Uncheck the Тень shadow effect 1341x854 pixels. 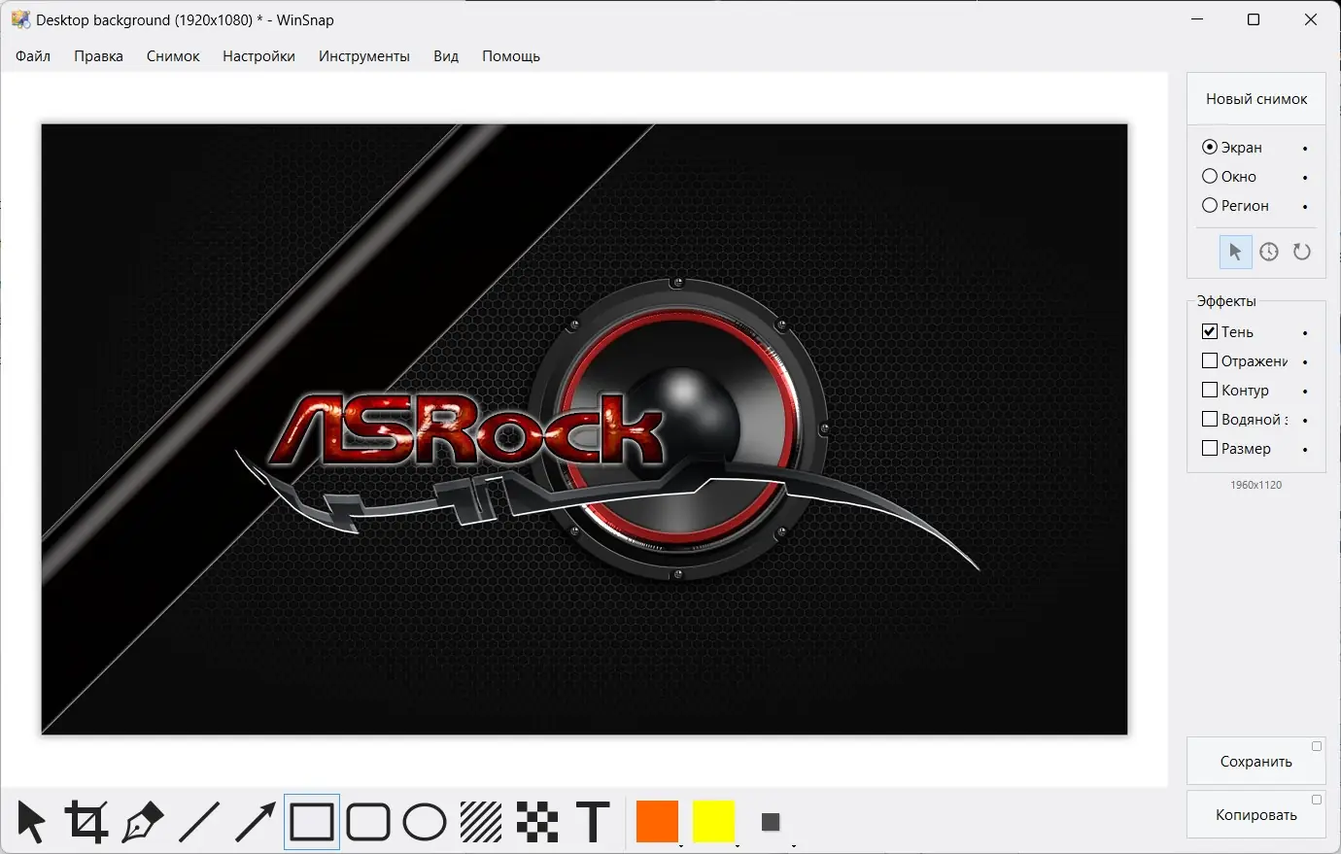coord(1210,332)
